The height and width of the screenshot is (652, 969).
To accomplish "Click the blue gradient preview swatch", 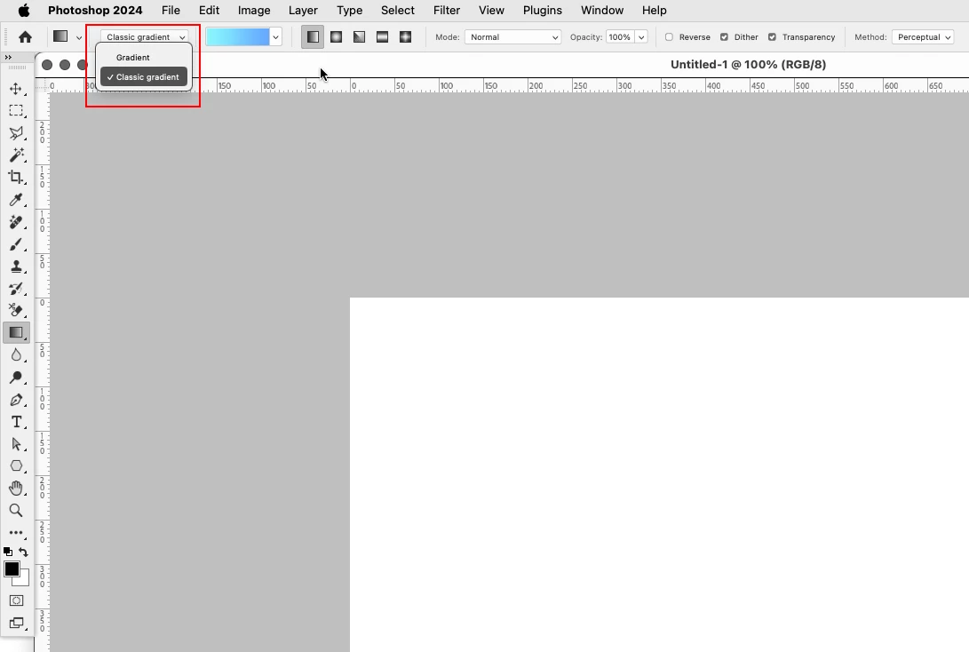I will (x=238, y=37).
